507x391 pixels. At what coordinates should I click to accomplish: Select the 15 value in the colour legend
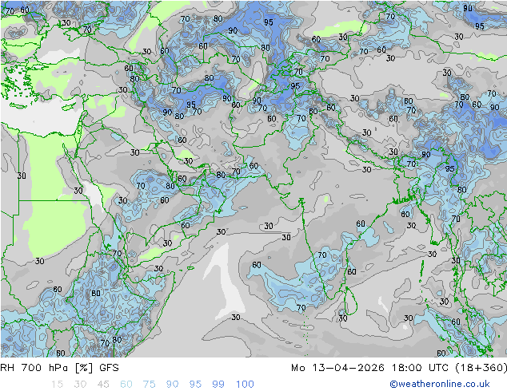57,385
